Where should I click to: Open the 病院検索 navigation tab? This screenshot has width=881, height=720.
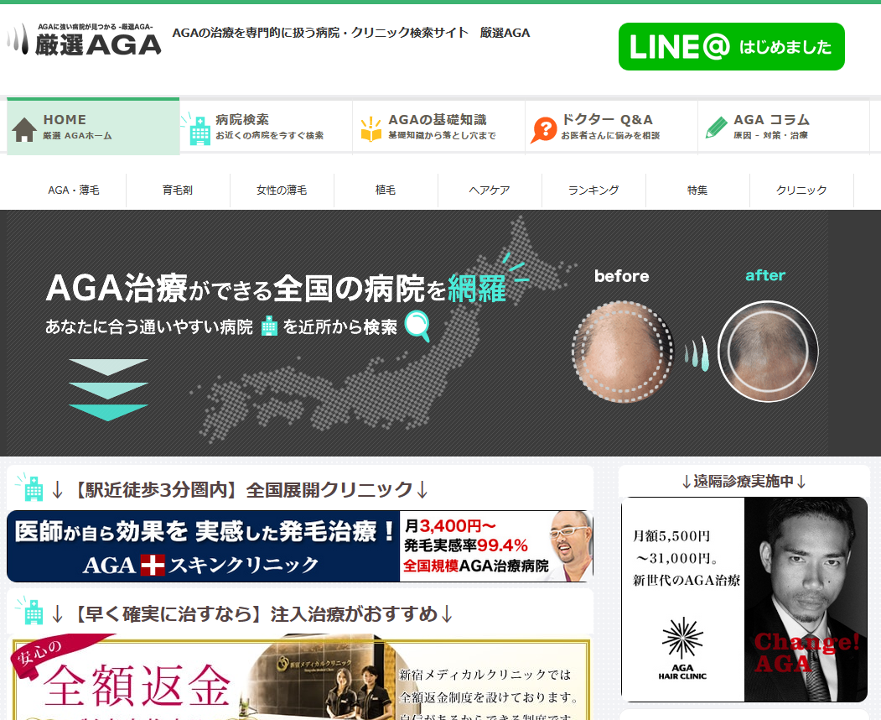[267, 127]
